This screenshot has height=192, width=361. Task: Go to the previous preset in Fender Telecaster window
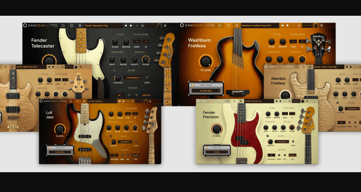coord(126,26)
